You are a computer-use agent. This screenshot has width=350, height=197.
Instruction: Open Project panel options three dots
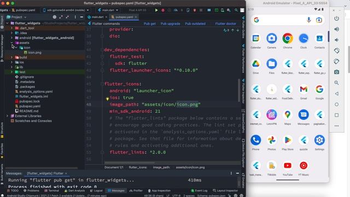[75, 17]
